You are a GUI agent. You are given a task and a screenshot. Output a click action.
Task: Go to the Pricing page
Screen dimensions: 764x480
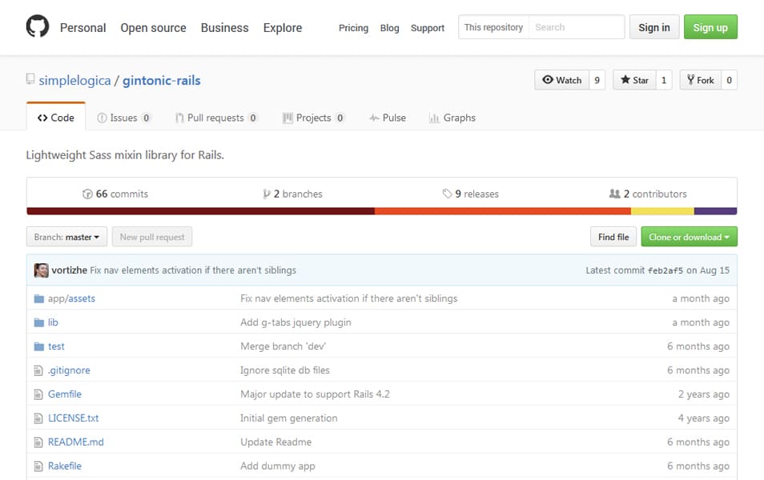tap(354, 28)
